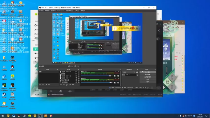Toggle visibility of 窗口采集 source
The height and width of the screenshot is (118, 210).
[x=76, y=82]
